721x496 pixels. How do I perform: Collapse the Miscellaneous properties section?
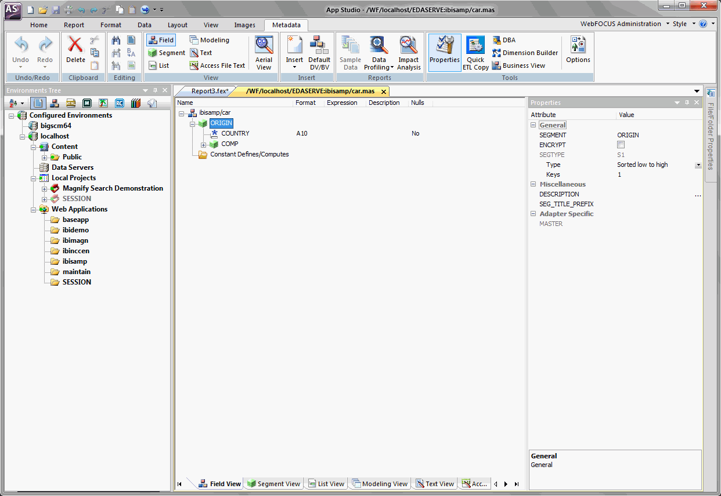[x=534, y=184]
